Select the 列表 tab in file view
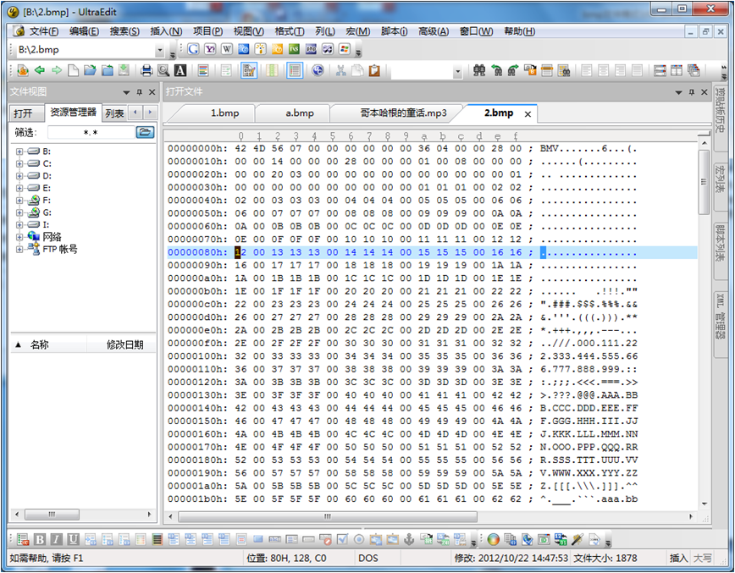This screenshot has height=573, width=735. tap(114, 113)
